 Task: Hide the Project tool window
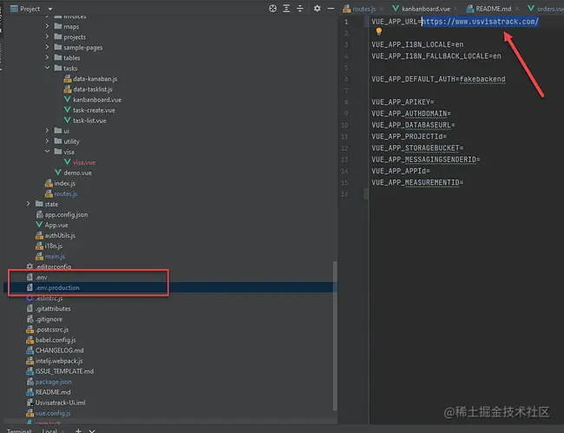pos(331,9)
